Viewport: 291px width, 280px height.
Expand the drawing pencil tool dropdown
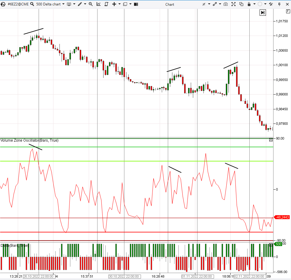[x=85, y=4]
